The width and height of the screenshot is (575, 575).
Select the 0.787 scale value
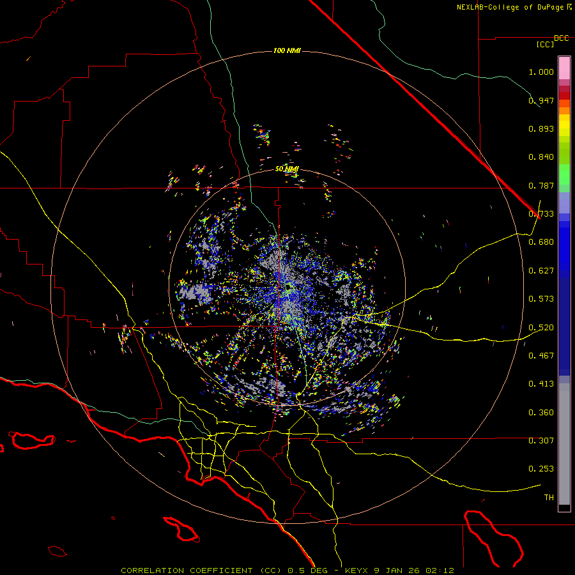pos(541,185)
